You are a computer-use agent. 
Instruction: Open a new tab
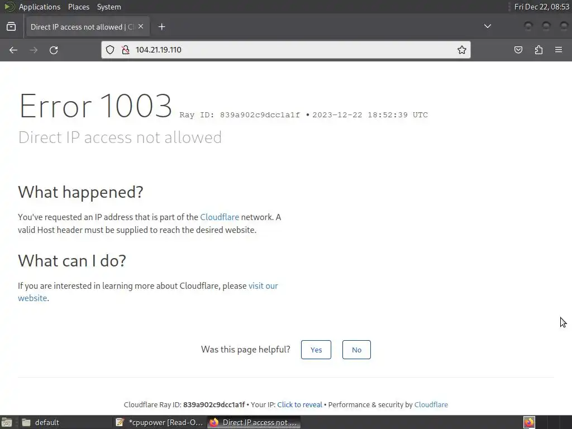coord(161,27)
